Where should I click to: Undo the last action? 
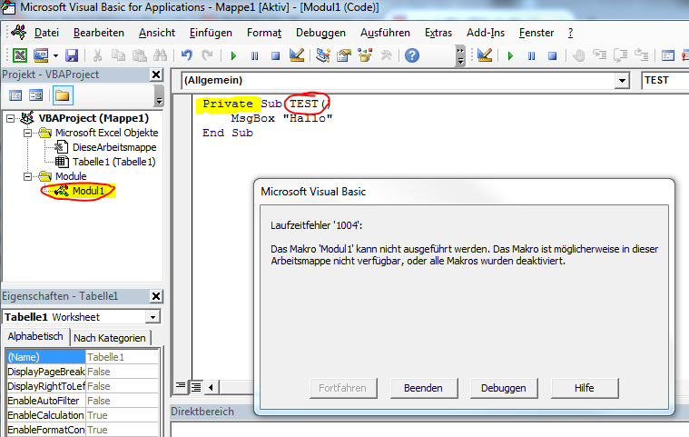[x=187, y=55]
